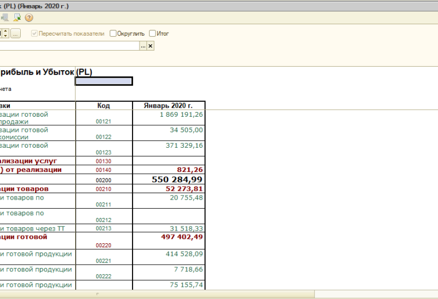Click the save report icon with green arrow

coord(17,17)
